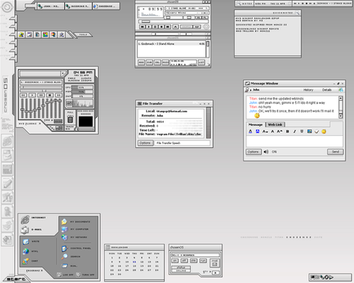Screen dimensions: 354x283
Task: Click Options in the File Transfer window
Action: (145, 143)
